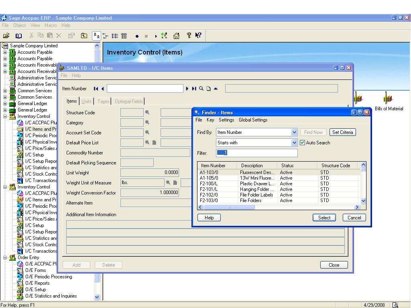Select O/E Statistics and Inquiries in tree

click(51, 296)
